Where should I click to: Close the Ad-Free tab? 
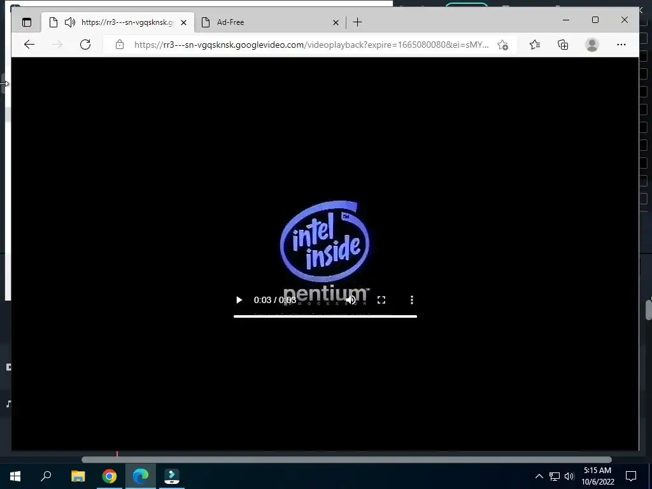coord(336,22)
